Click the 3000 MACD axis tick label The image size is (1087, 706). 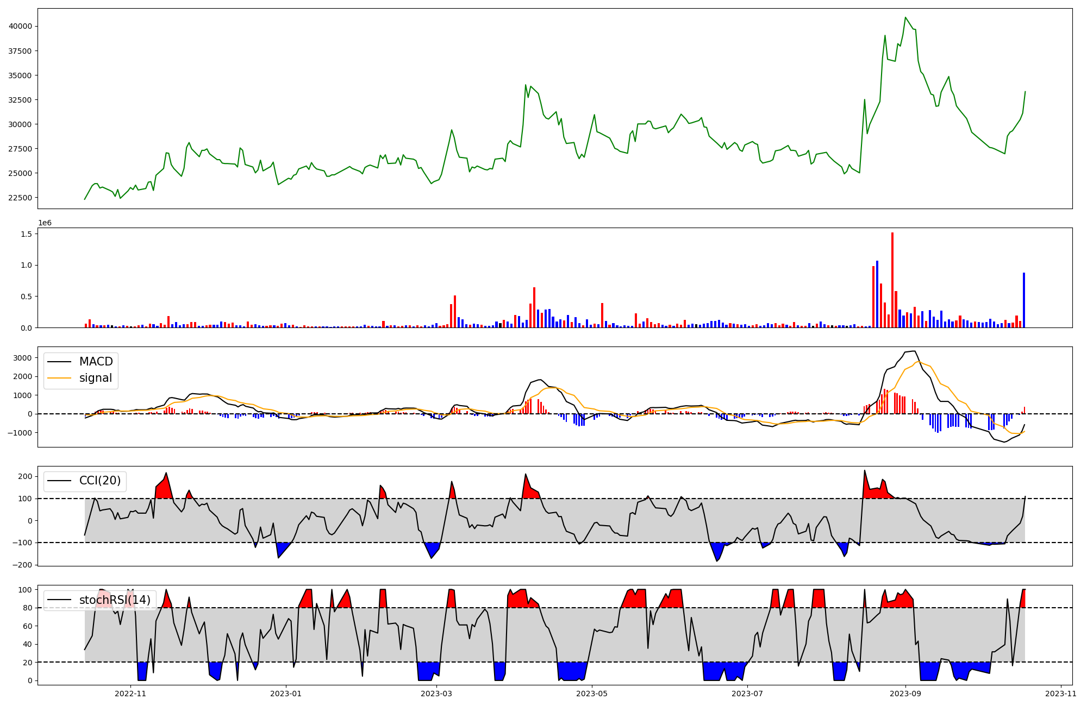(x=22, y=358)
